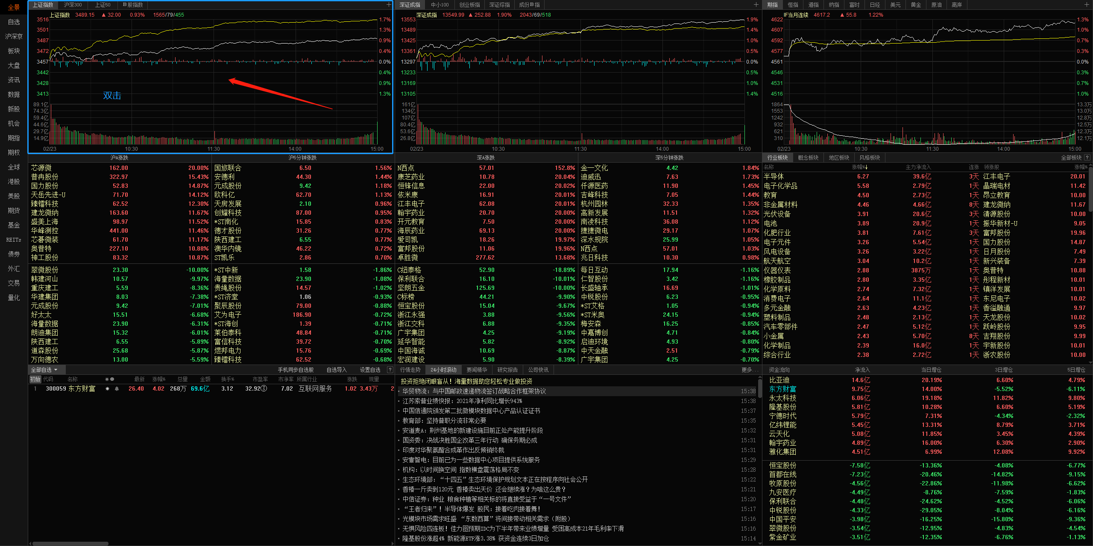The height and width of the screenshot is (546, 1093).
Task: Add an index tab beside 成份B指
Action: (x=756, y=5)
